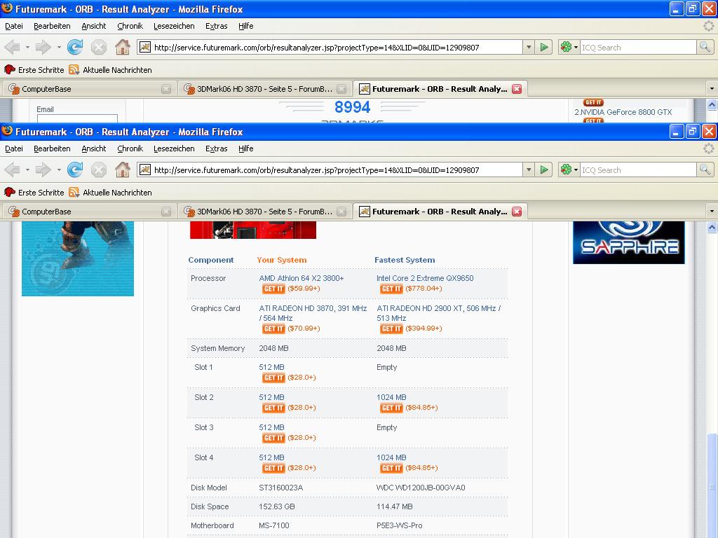Click page scrollbar thumb in front window

[x=712, y=485]
